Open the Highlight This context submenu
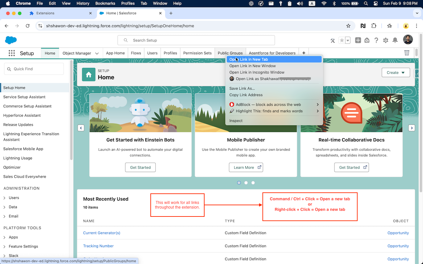423x264 pixels. pos(274,111)
